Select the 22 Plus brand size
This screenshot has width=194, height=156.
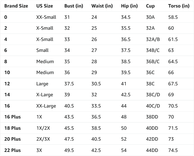(x=13, y=150)
